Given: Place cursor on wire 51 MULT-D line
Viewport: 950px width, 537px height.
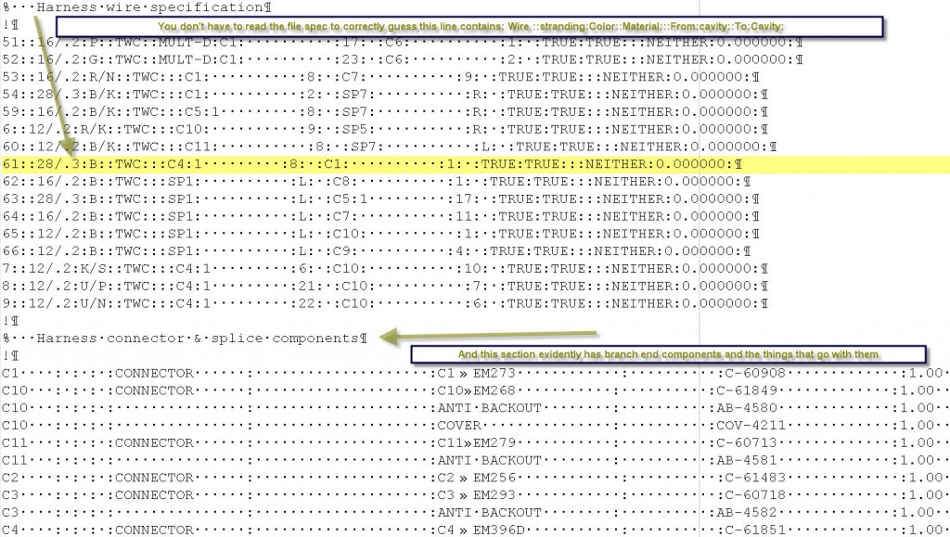Looking at the screenshot, I should point(371,43).
